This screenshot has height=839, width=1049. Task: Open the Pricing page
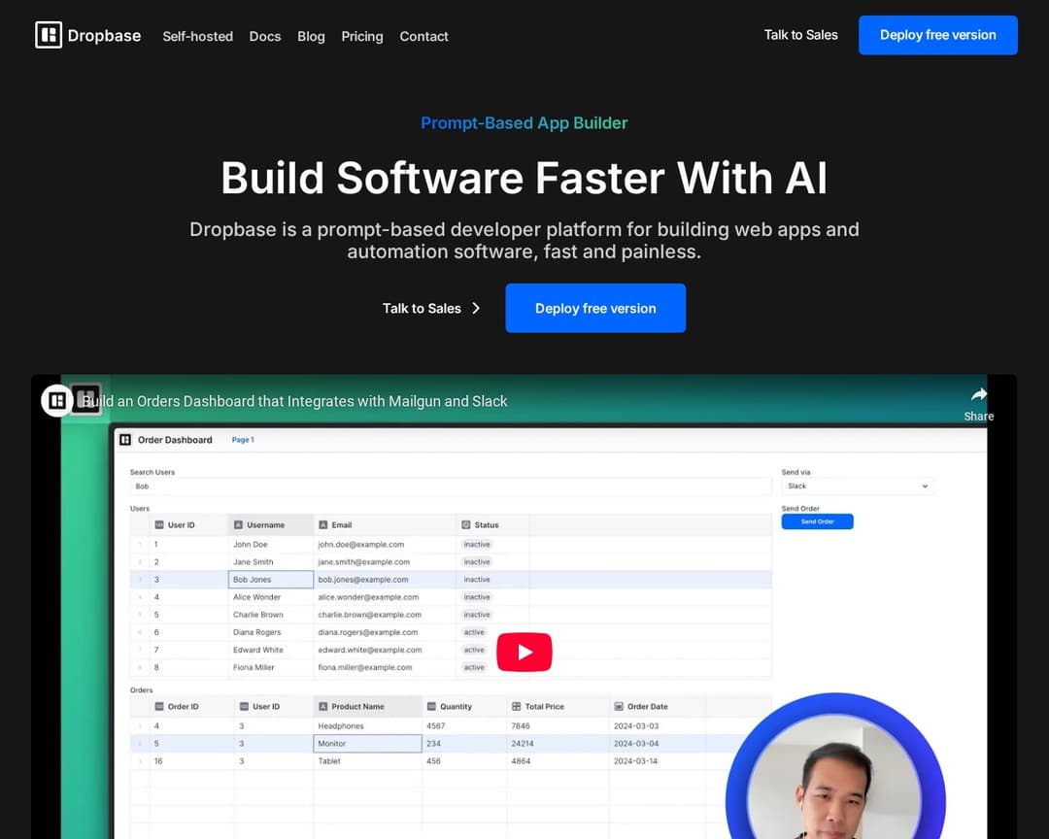(x=362, y=36)
